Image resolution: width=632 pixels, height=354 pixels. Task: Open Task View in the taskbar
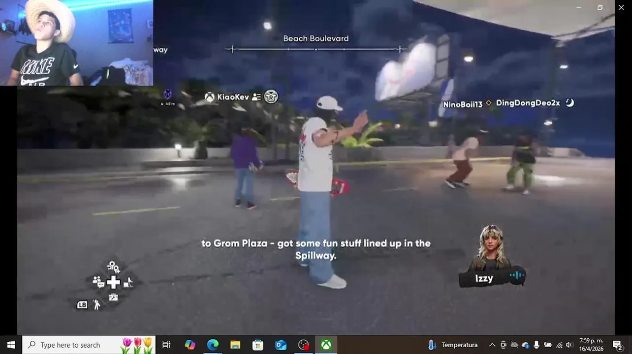click(x=166, y=345)
